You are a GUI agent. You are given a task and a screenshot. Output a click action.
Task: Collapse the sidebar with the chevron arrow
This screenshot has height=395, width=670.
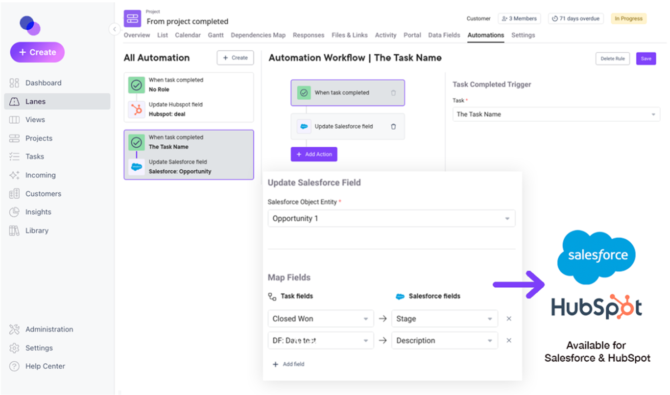pos(115,29)
